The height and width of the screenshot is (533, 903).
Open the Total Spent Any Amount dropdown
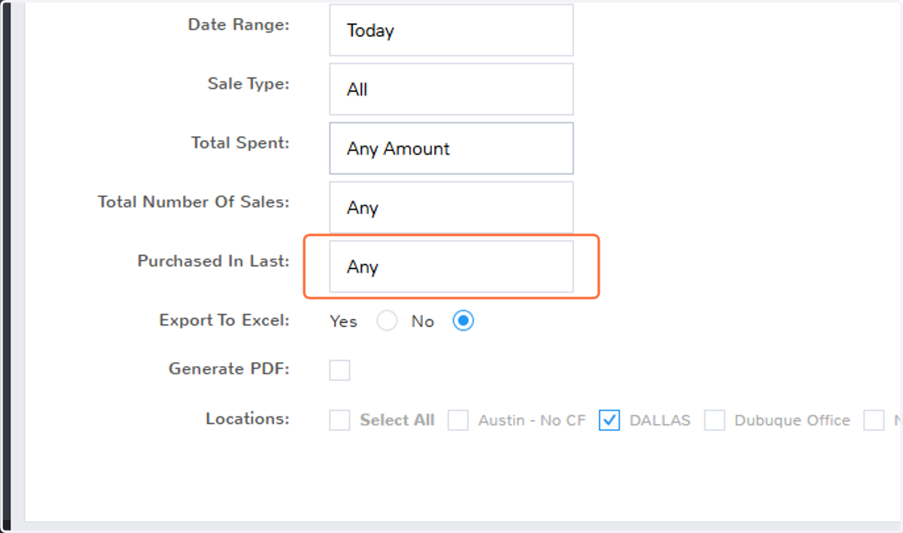451,148
